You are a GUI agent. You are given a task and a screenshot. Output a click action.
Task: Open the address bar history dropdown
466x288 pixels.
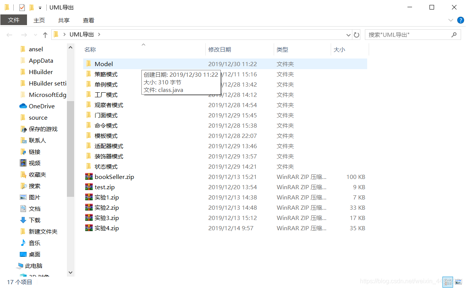(x=349, y=35)
